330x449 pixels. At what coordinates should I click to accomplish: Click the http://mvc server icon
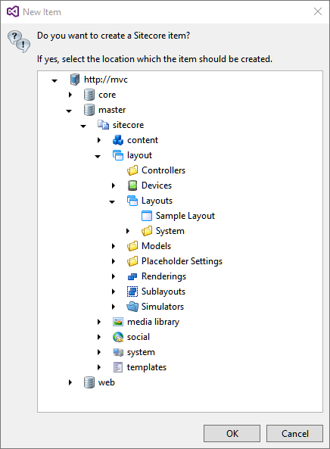pos(75,80)
